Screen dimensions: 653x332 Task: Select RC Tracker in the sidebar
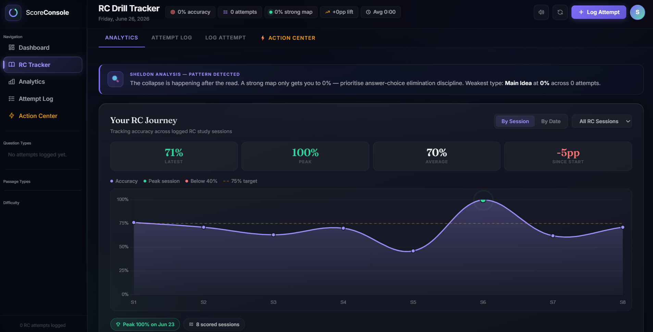pyautogui.click(x=42, y=65)
